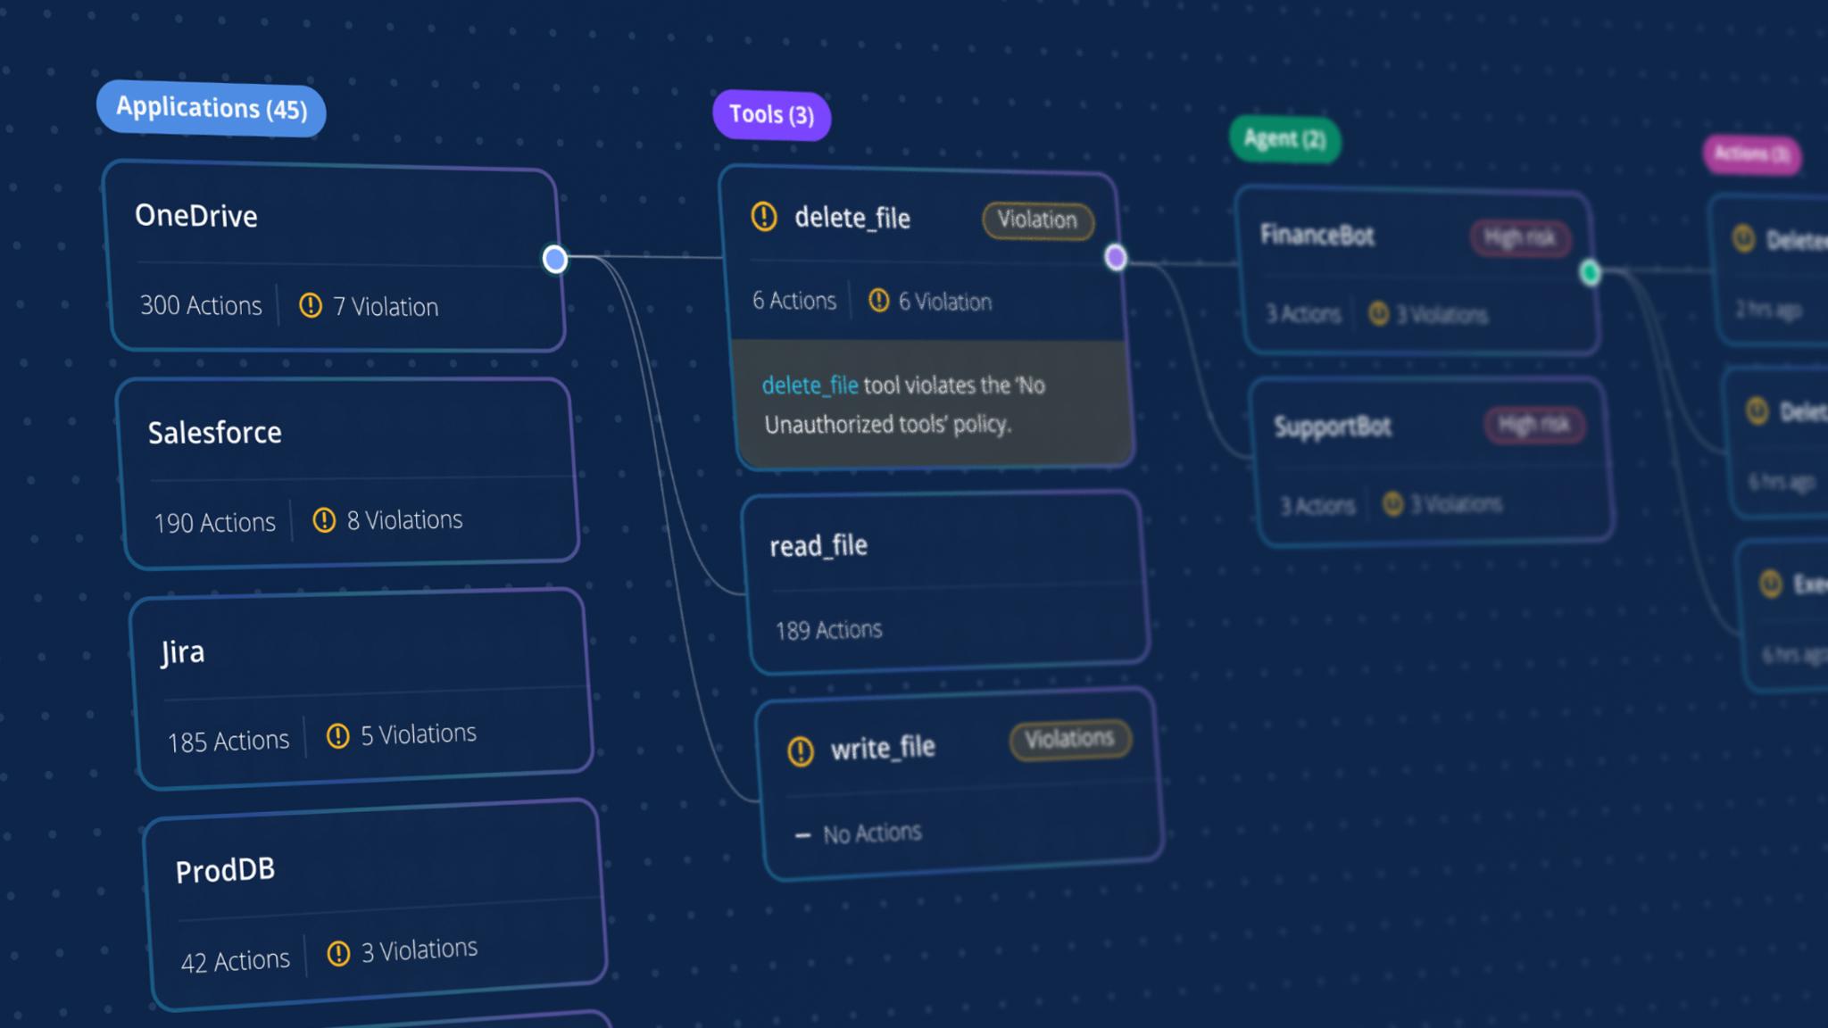Select the SupportBot agent name
Viewport: 1828px width, 1028px height.
click(1332, 427)
